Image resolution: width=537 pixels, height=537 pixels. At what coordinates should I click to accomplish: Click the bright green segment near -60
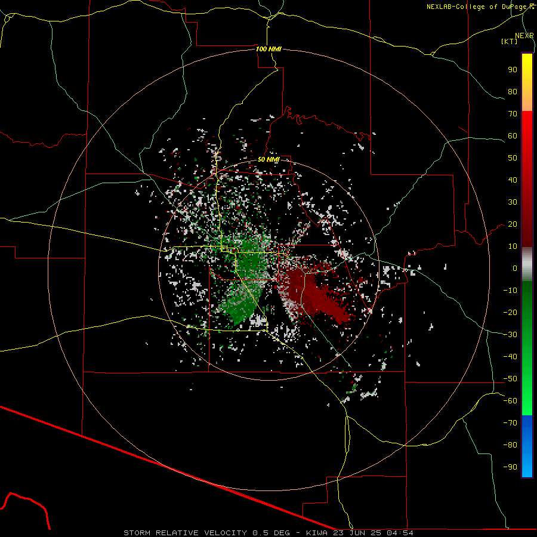pyautogui.click(x=527, y=401)
